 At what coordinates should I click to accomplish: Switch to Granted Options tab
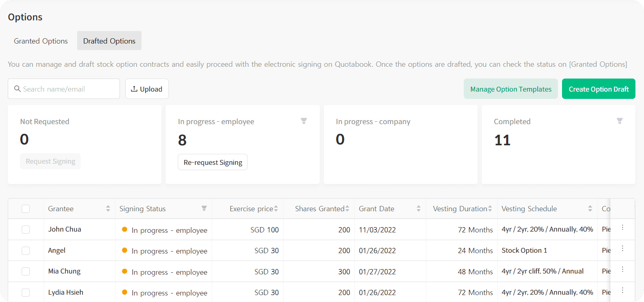[41, 41]
